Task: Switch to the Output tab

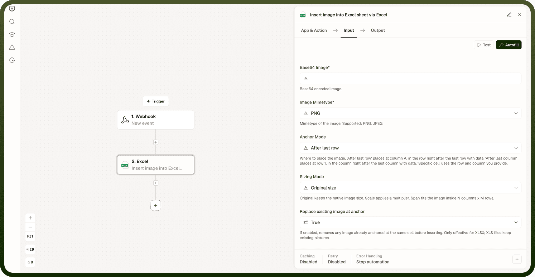Action: click(x=378, y=30)
